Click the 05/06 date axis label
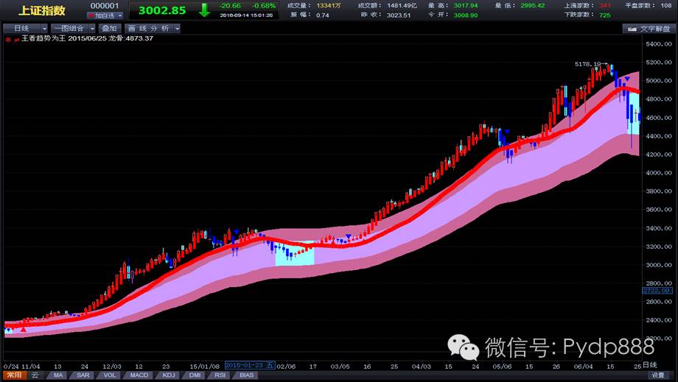The image size is (678, 382). click(503, 367)
